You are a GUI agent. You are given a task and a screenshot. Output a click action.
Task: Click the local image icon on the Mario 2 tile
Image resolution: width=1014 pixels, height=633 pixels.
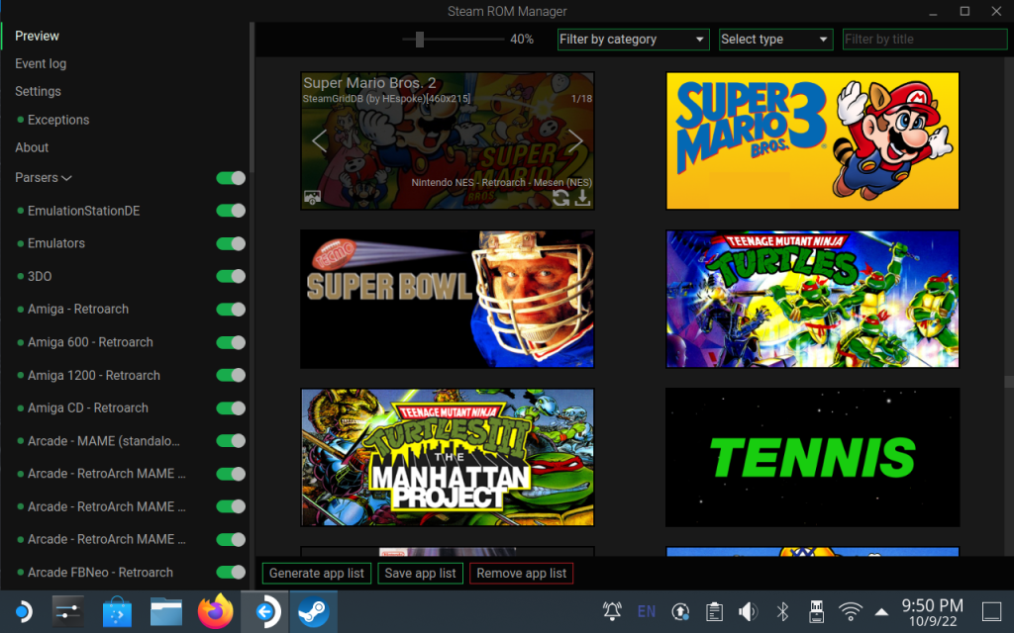pos(312,198)
